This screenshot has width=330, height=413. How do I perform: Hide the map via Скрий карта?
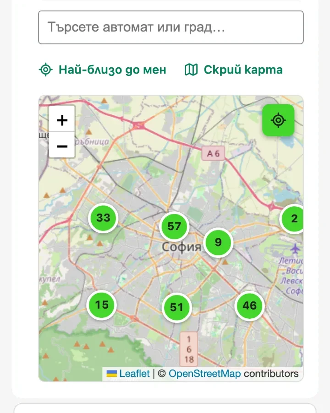[243, 70]
